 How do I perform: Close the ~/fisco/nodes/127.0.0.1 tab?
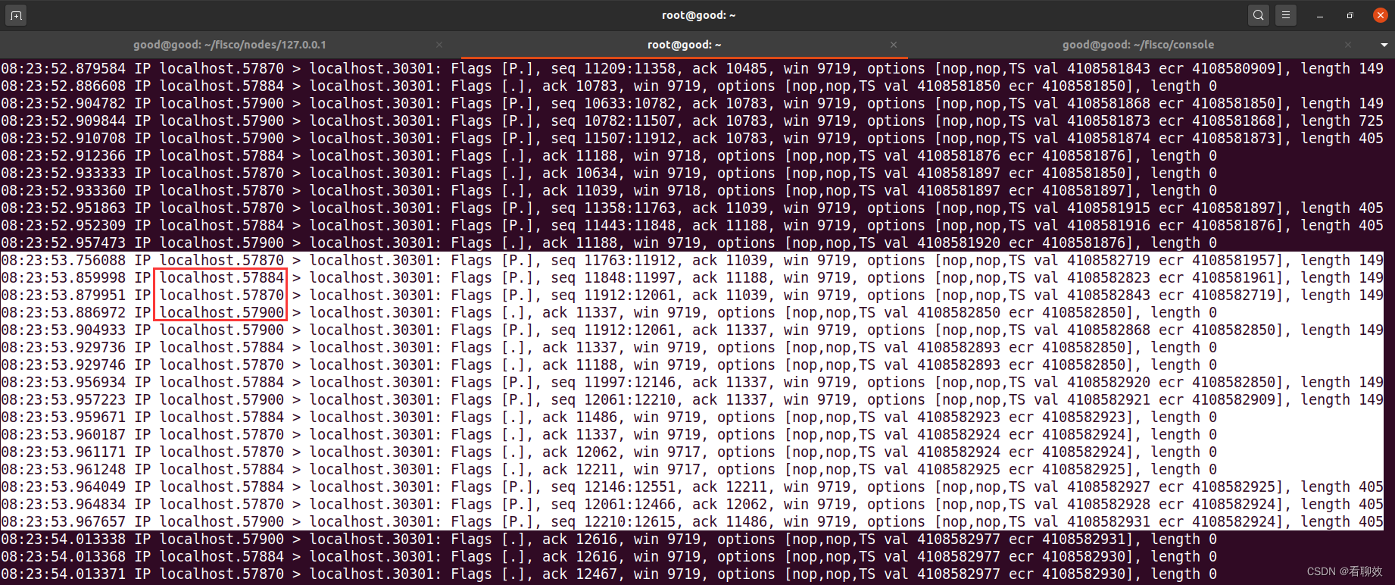439,45
